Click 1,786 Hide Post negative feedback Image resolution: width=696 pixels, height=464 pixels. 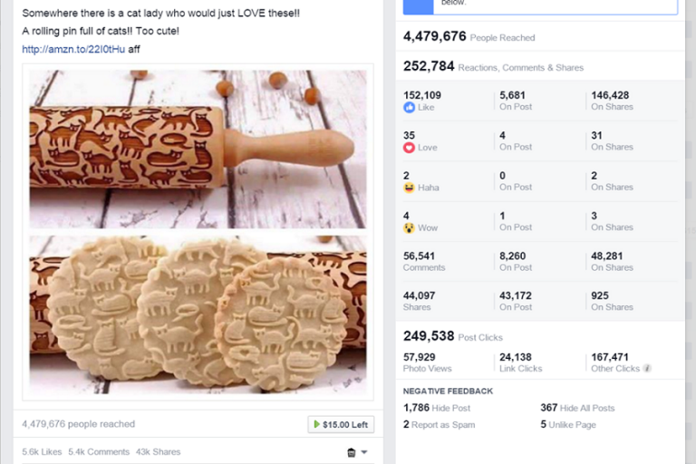(437, 408)
